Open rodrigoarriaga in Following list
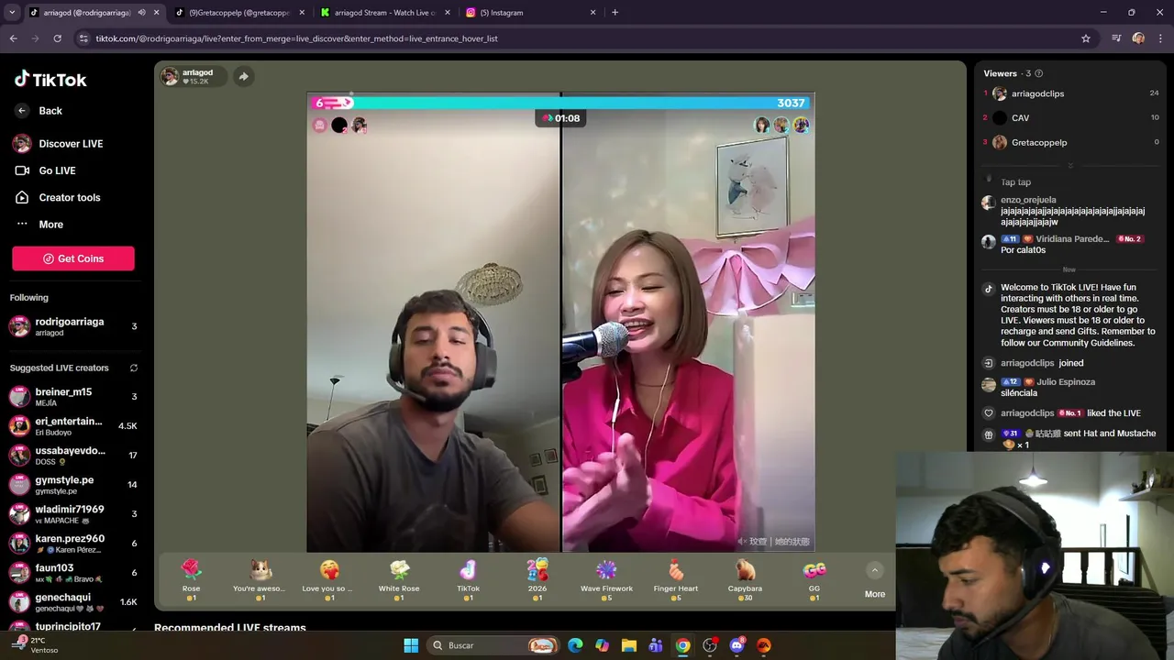This screenshot has width=1174, height=660. tap(73, 326)
